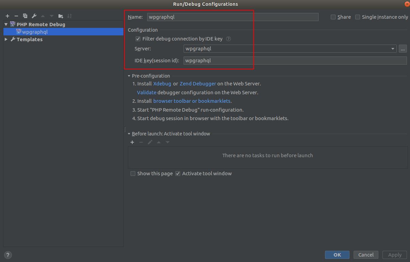Close the Run/Debug Configurations dialog
This screenshot has height=262, width=410.
[407, 4]
